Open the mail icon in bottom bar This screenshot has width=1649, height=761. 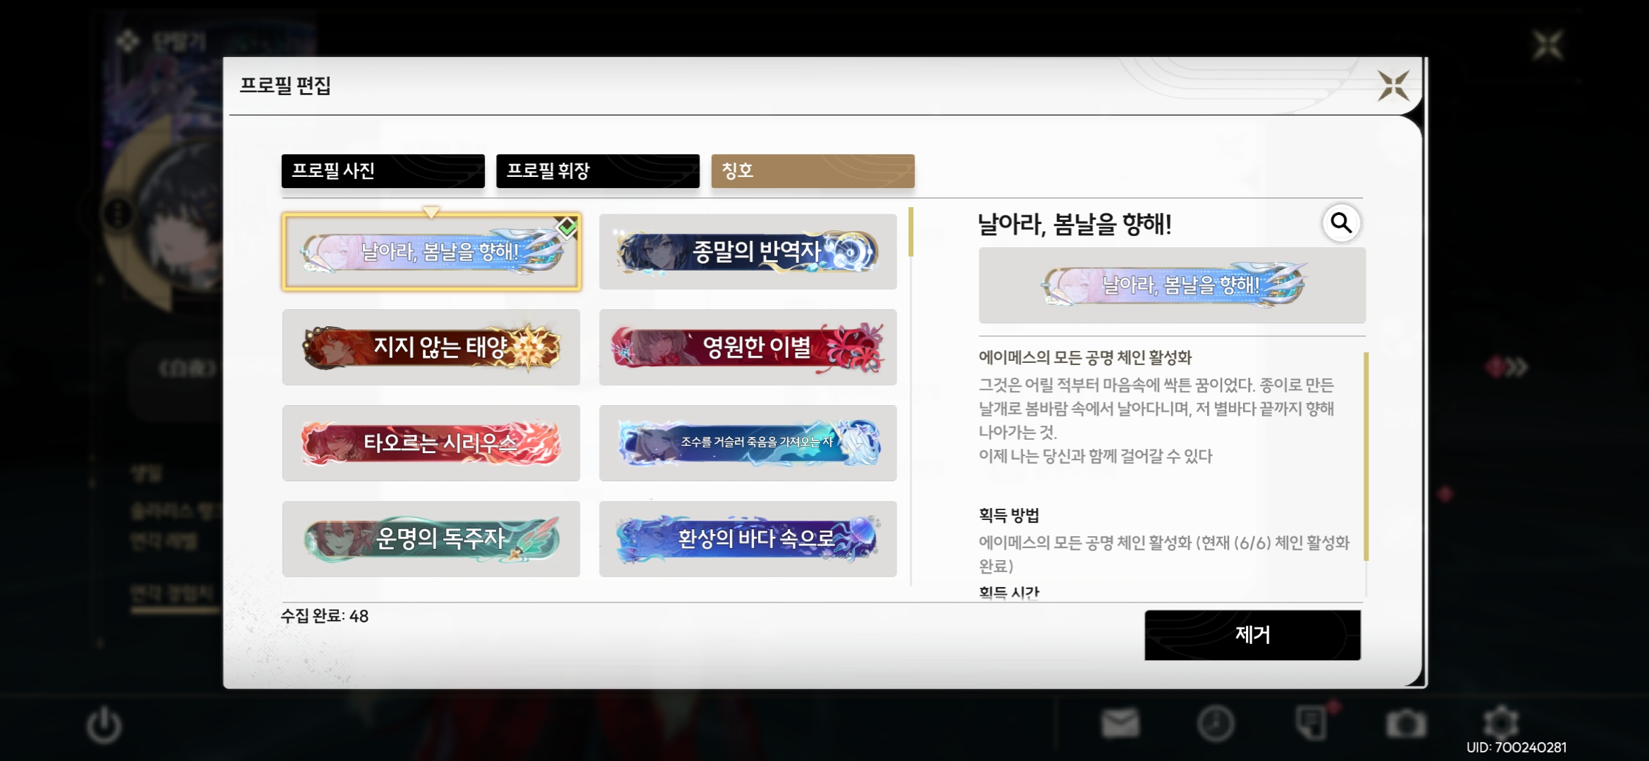pyautogui.click(x=1120, y=723)
